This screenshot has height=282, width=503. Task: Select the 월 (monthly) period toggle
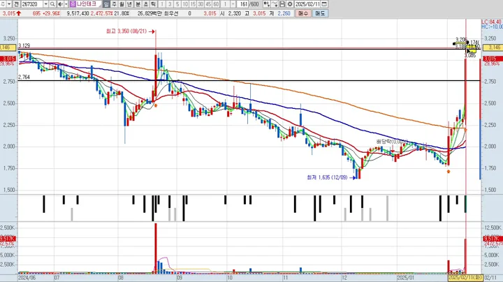pyautogui.click(x=122, y=4)
